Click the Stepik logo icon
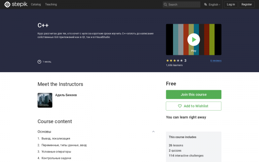Screen dimensions: 259x162 click(x=7, y=4)
